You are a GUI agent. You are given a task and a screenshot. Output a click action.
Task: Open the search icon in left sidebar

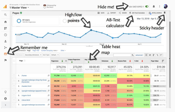5,15
